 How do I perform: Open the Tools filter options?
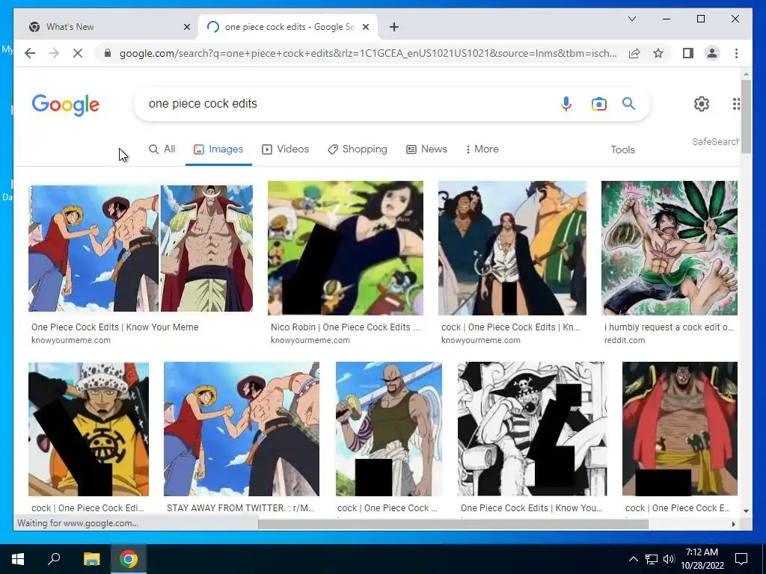tap(622, 149)
